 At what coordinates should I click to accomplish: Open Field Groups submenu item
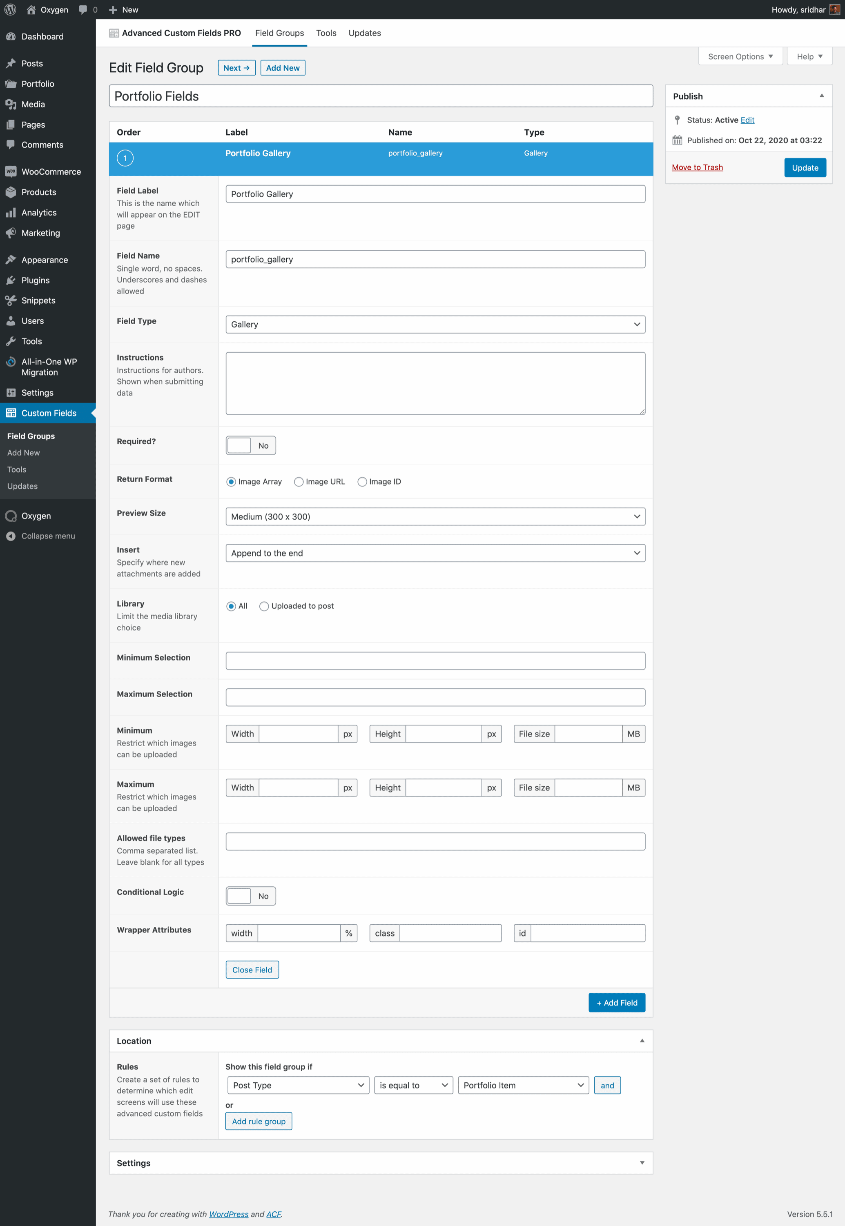click(31, 436)
